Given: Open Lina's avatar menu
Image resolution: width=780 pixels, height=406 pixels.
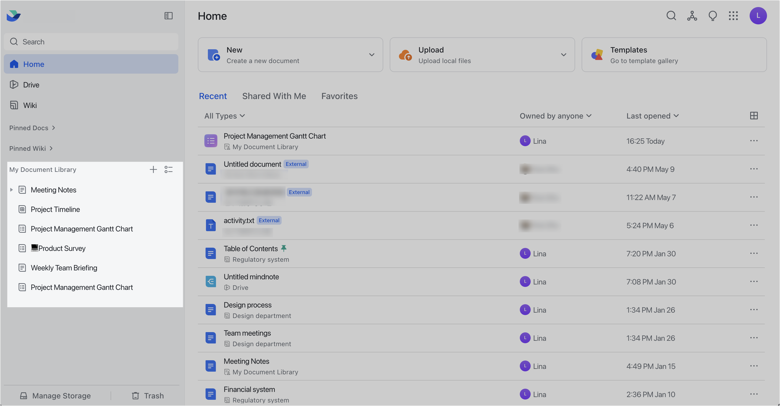Looking at the screenshot, I should pyautogui.click(x=758, y=16).
